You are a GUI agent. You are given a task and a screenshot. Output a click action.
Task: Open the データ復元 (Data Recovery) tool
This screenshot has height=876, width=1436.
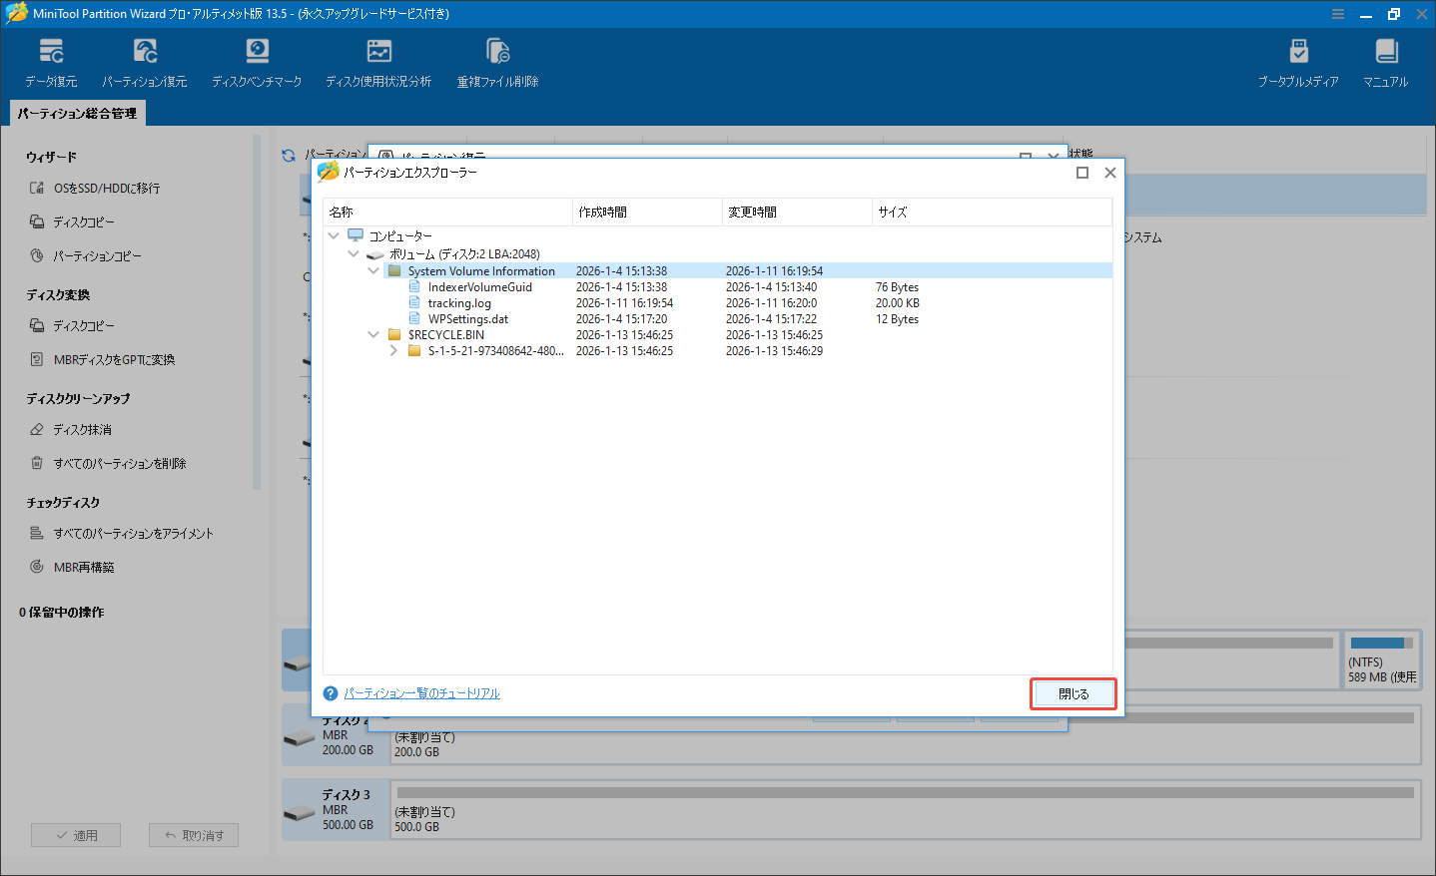pos(51,61)
